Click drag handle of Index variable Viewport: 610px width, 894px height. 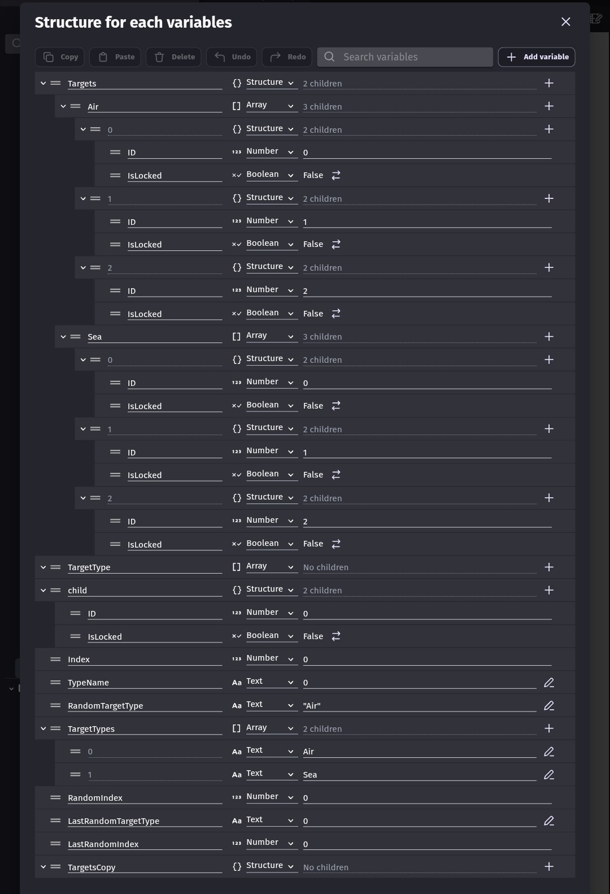[55, 659]
